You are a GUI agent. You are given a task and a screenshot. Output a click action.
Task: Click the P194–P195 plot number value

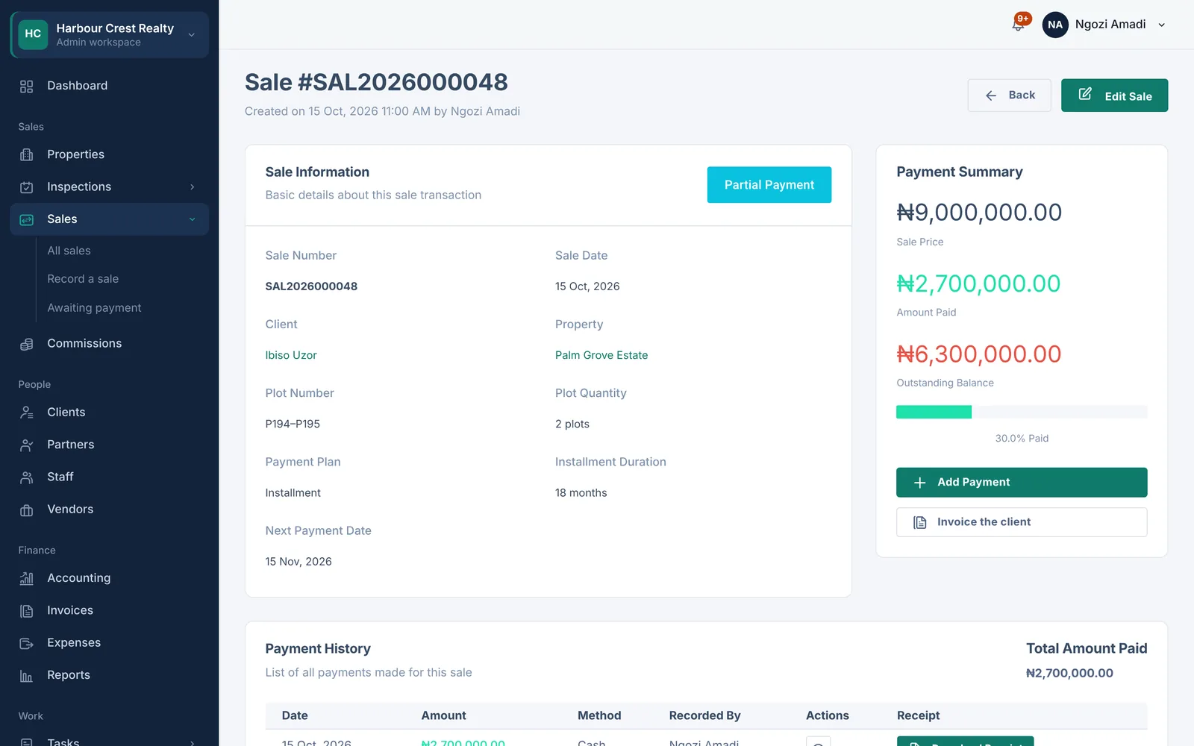pyautogui.click(x=293, y=424)
